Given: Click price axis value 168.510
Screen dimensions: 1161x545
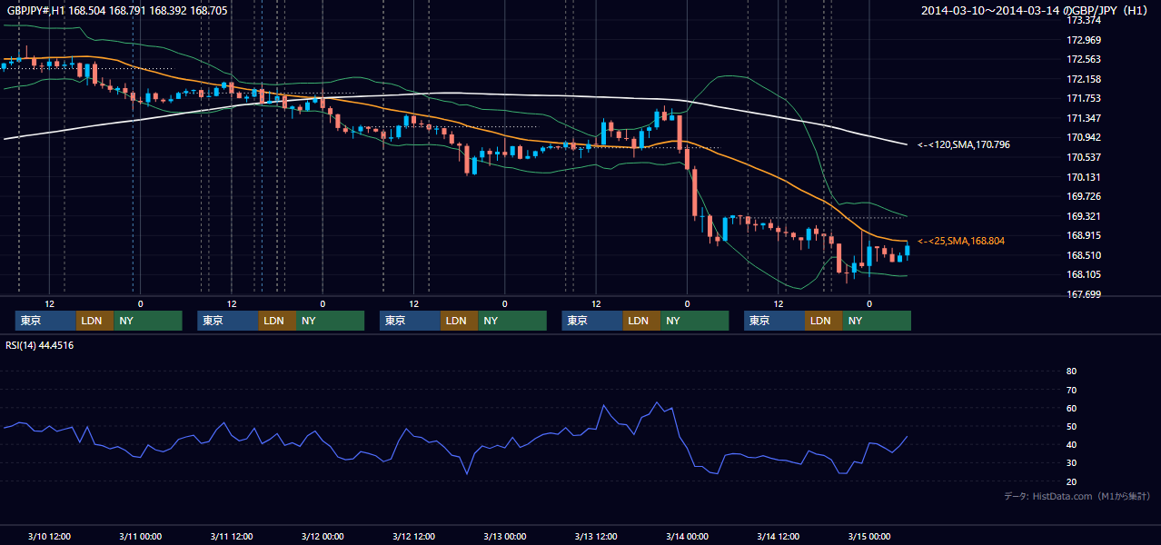Looking at the screenshot, I should click(x=1083, y=255).
